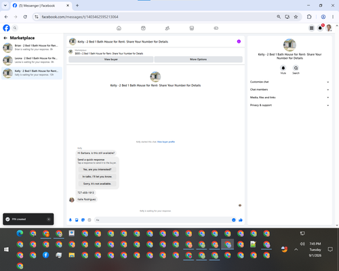Open the Chrome tab search dropdown chevron
This screenshot has height=271, width=339.
5,5
